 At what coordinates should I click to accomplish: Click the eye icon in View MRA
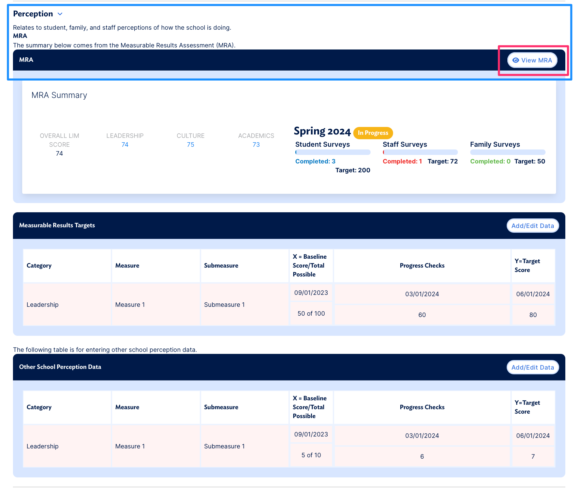[x=516, y=60]
